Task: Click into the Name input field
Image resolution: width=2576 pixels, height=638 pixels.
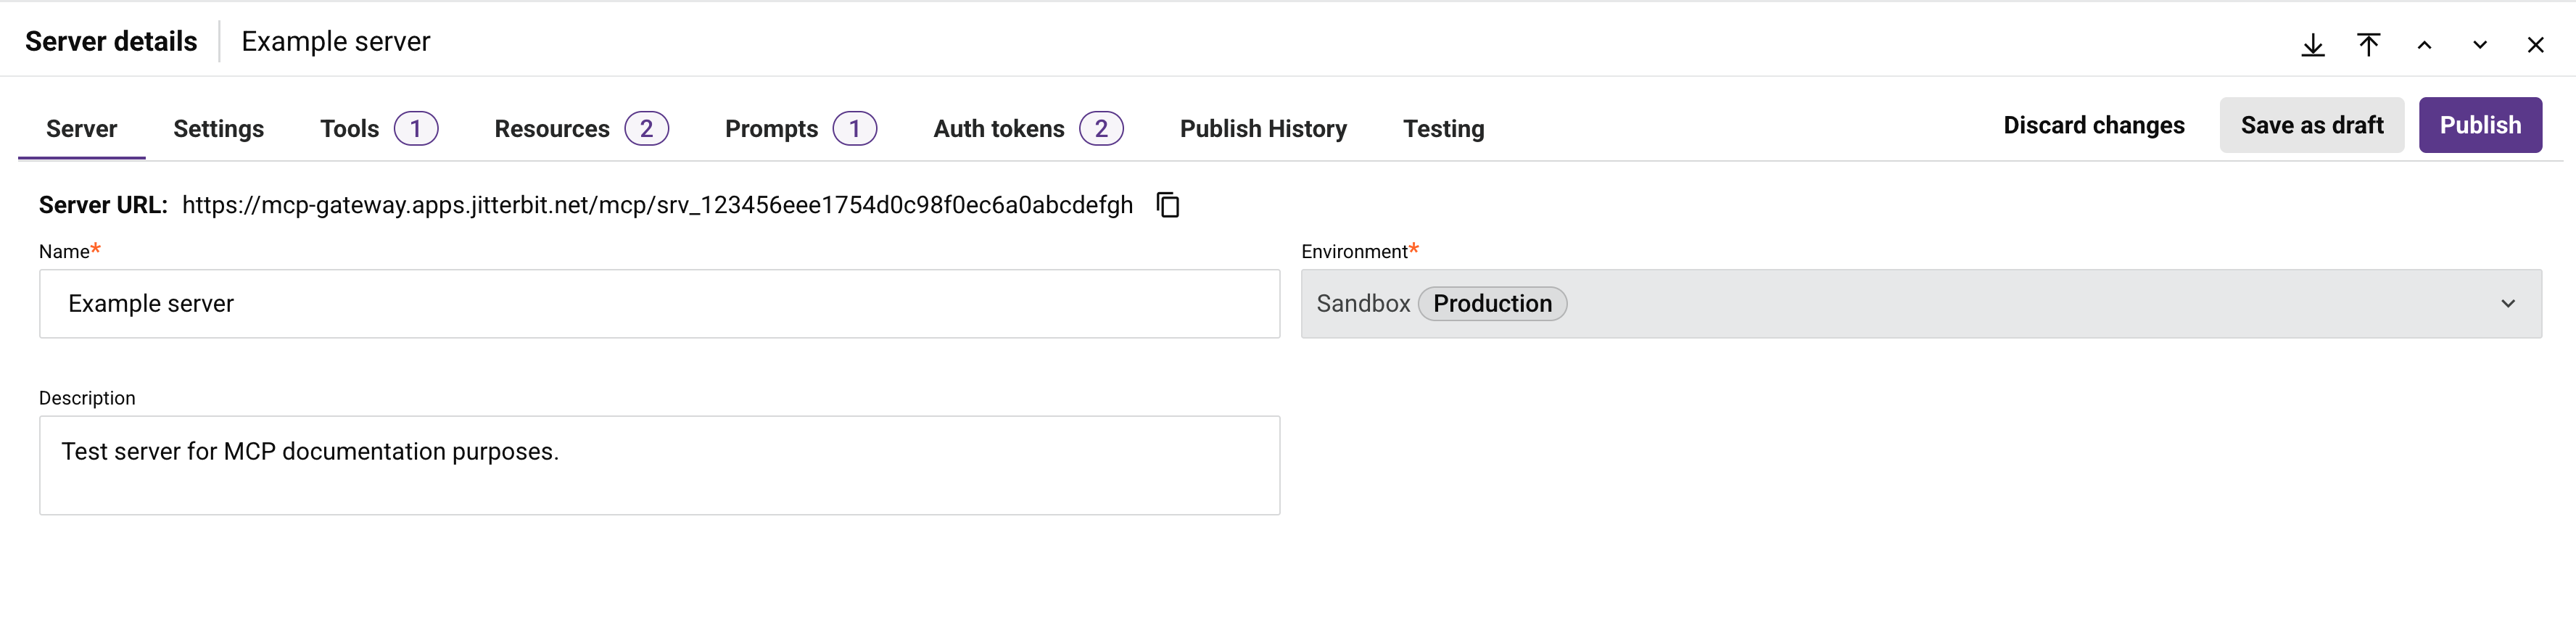Action: 659,304
